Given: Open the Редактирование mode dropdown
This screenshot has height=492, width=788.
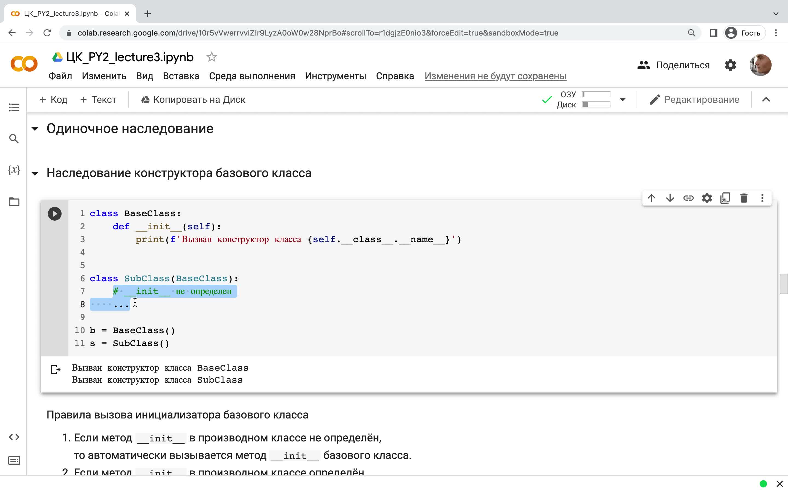Looking at the screenshot, I should point(694,99).
